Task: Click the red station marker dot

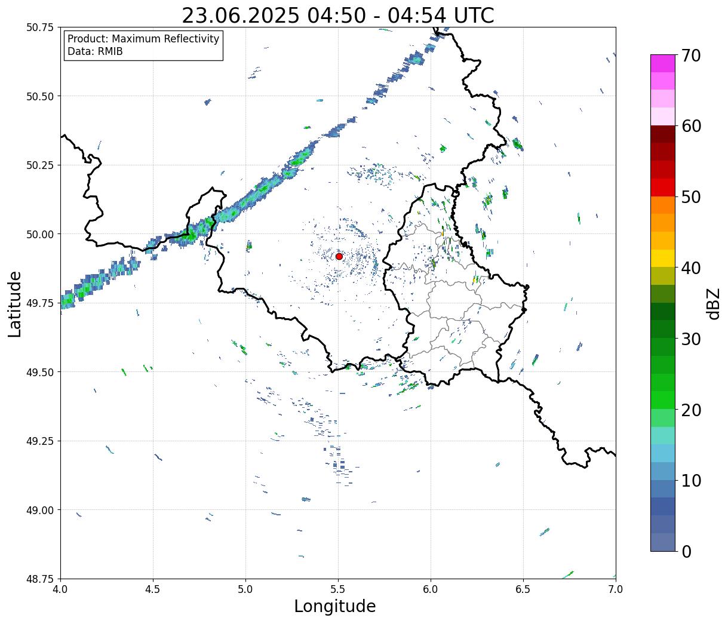Action: (339, 256)
